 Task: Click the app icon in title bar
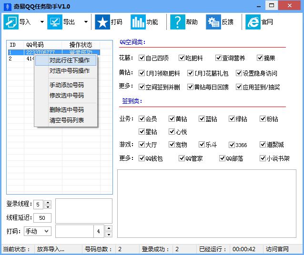6,5
